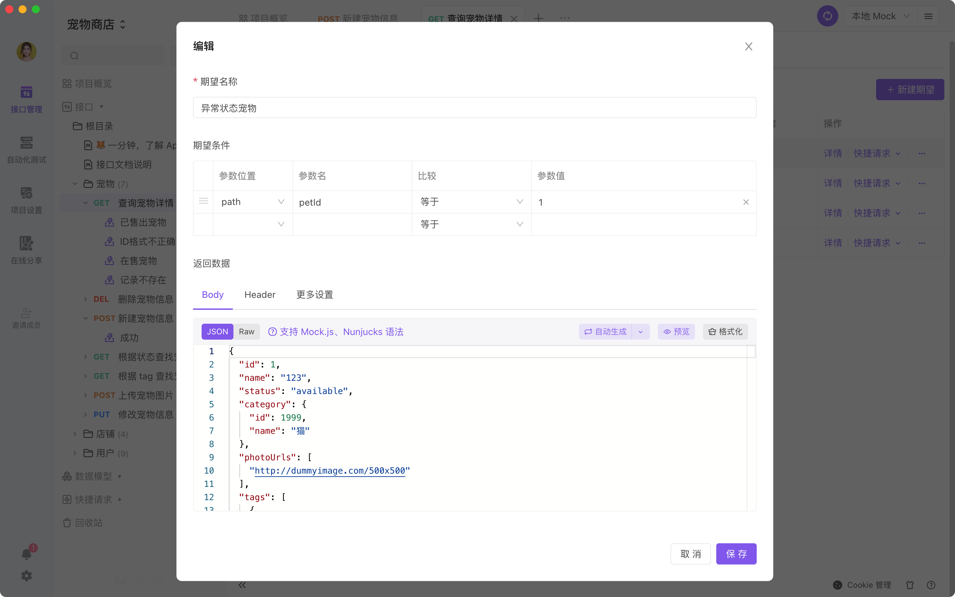
Task: Click the 预览 preview button
Action: (x=676, y=332)
